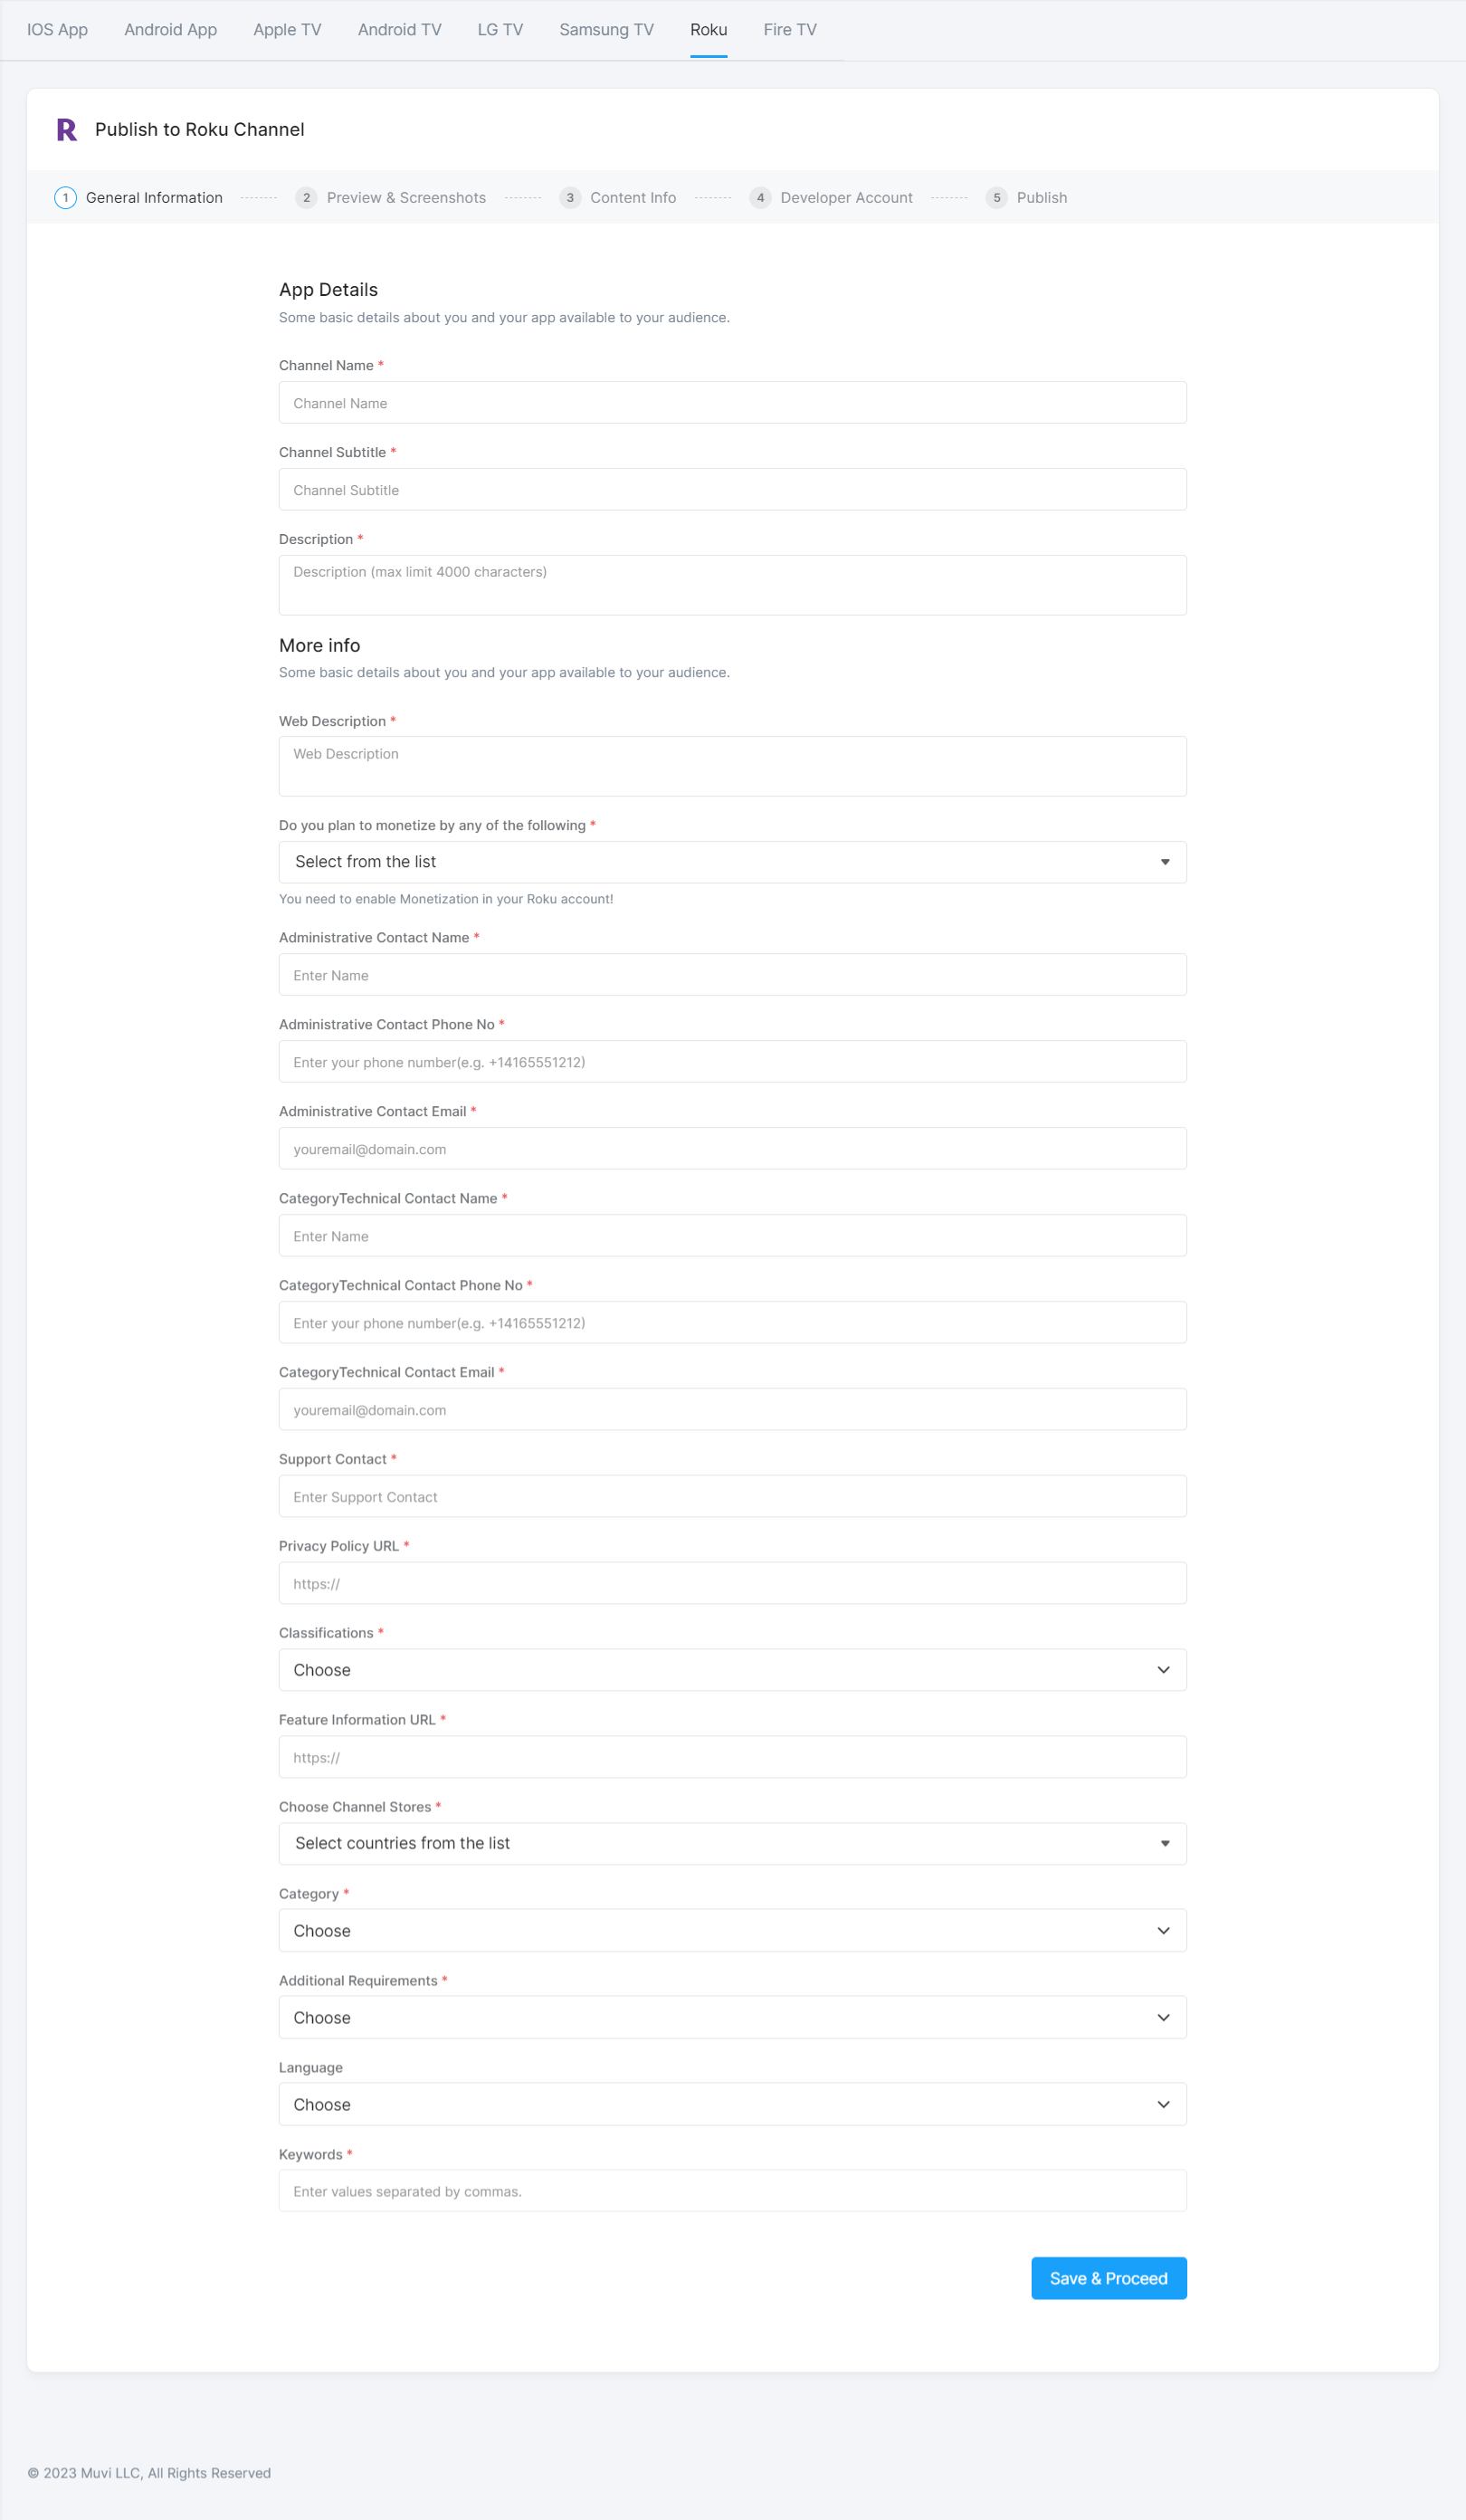Click the Administrative Contact Email field
Image resolution: width=1466 pixels, height=2520 pixels.
[x=732, y=1148]
